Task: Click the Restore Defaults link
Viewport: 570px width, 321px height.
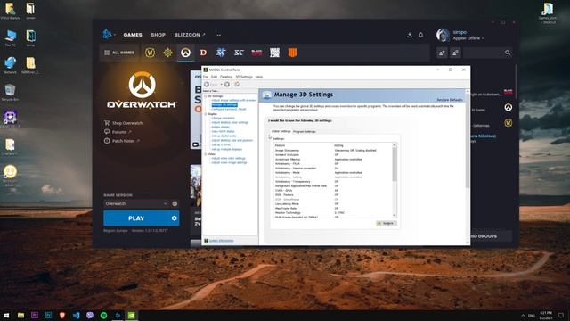Action: pos(450,100)
